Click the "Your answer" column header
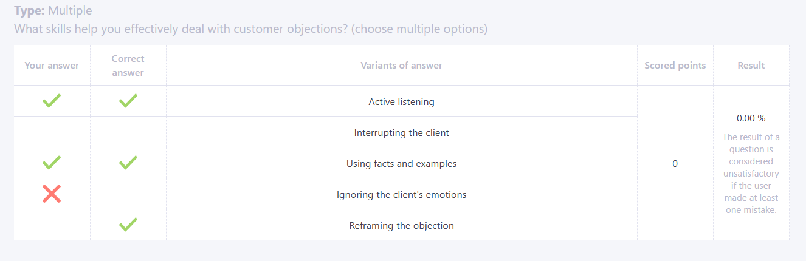 52,66
